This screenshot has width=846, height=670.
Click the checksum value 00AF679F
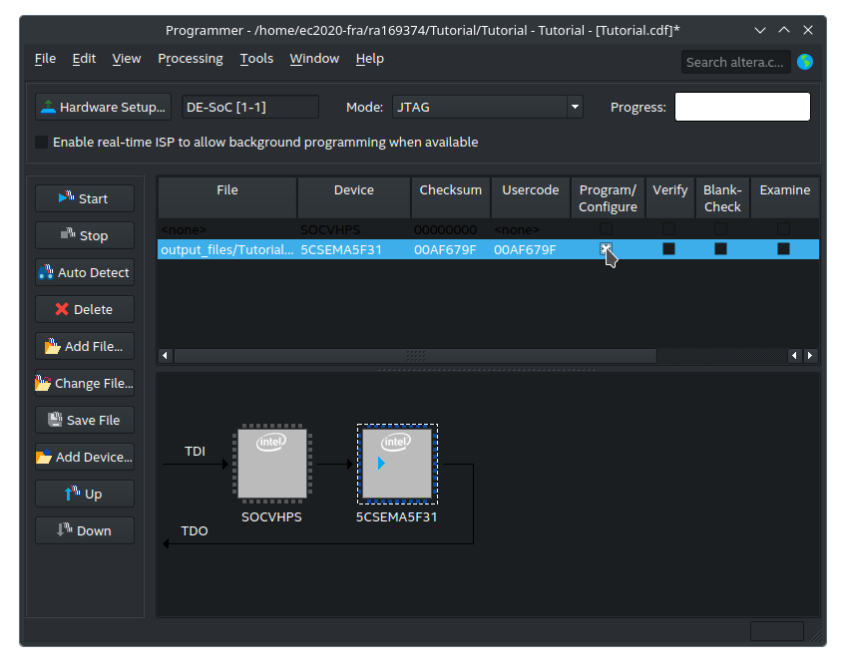click(445, 249)
